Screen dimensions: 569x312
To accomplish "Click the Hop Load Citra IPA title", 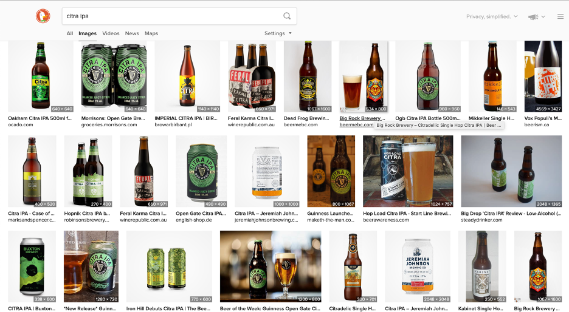I will [x=407, y=214].
